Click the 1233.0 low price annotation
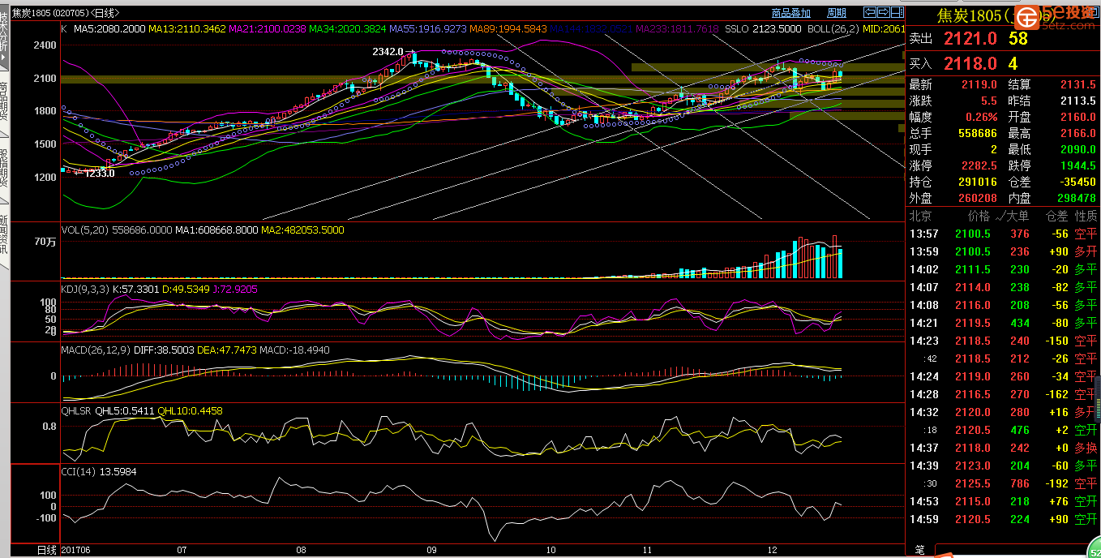Screen dimensions: 1101x558 point(100,173)
